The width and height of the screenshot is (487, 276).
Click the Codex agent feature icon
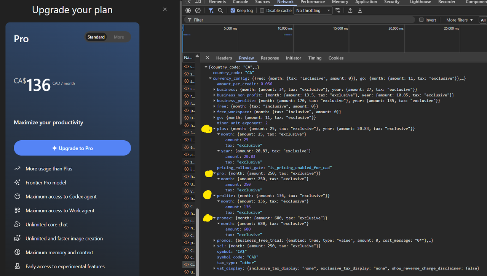click(x=17, y=196)
